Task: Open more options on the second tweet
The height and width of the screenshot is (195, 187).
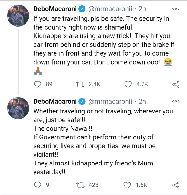Action: coord(176,101)
